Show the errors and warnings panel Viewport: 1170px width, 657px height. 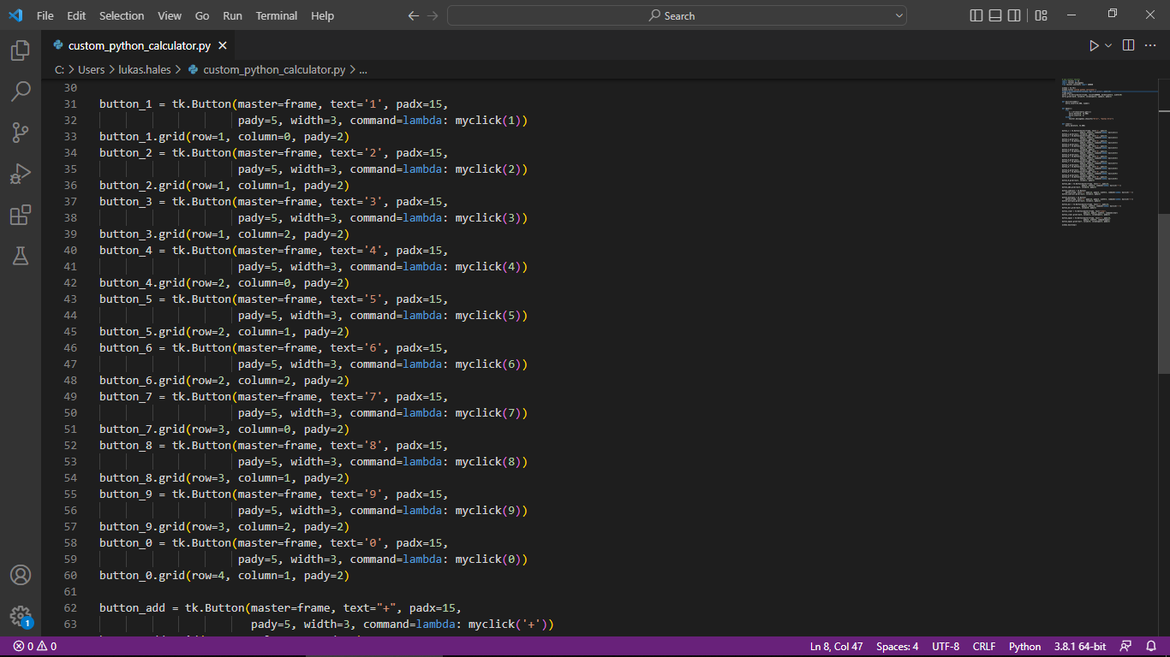pyautogui.click(x=31, y=646)
